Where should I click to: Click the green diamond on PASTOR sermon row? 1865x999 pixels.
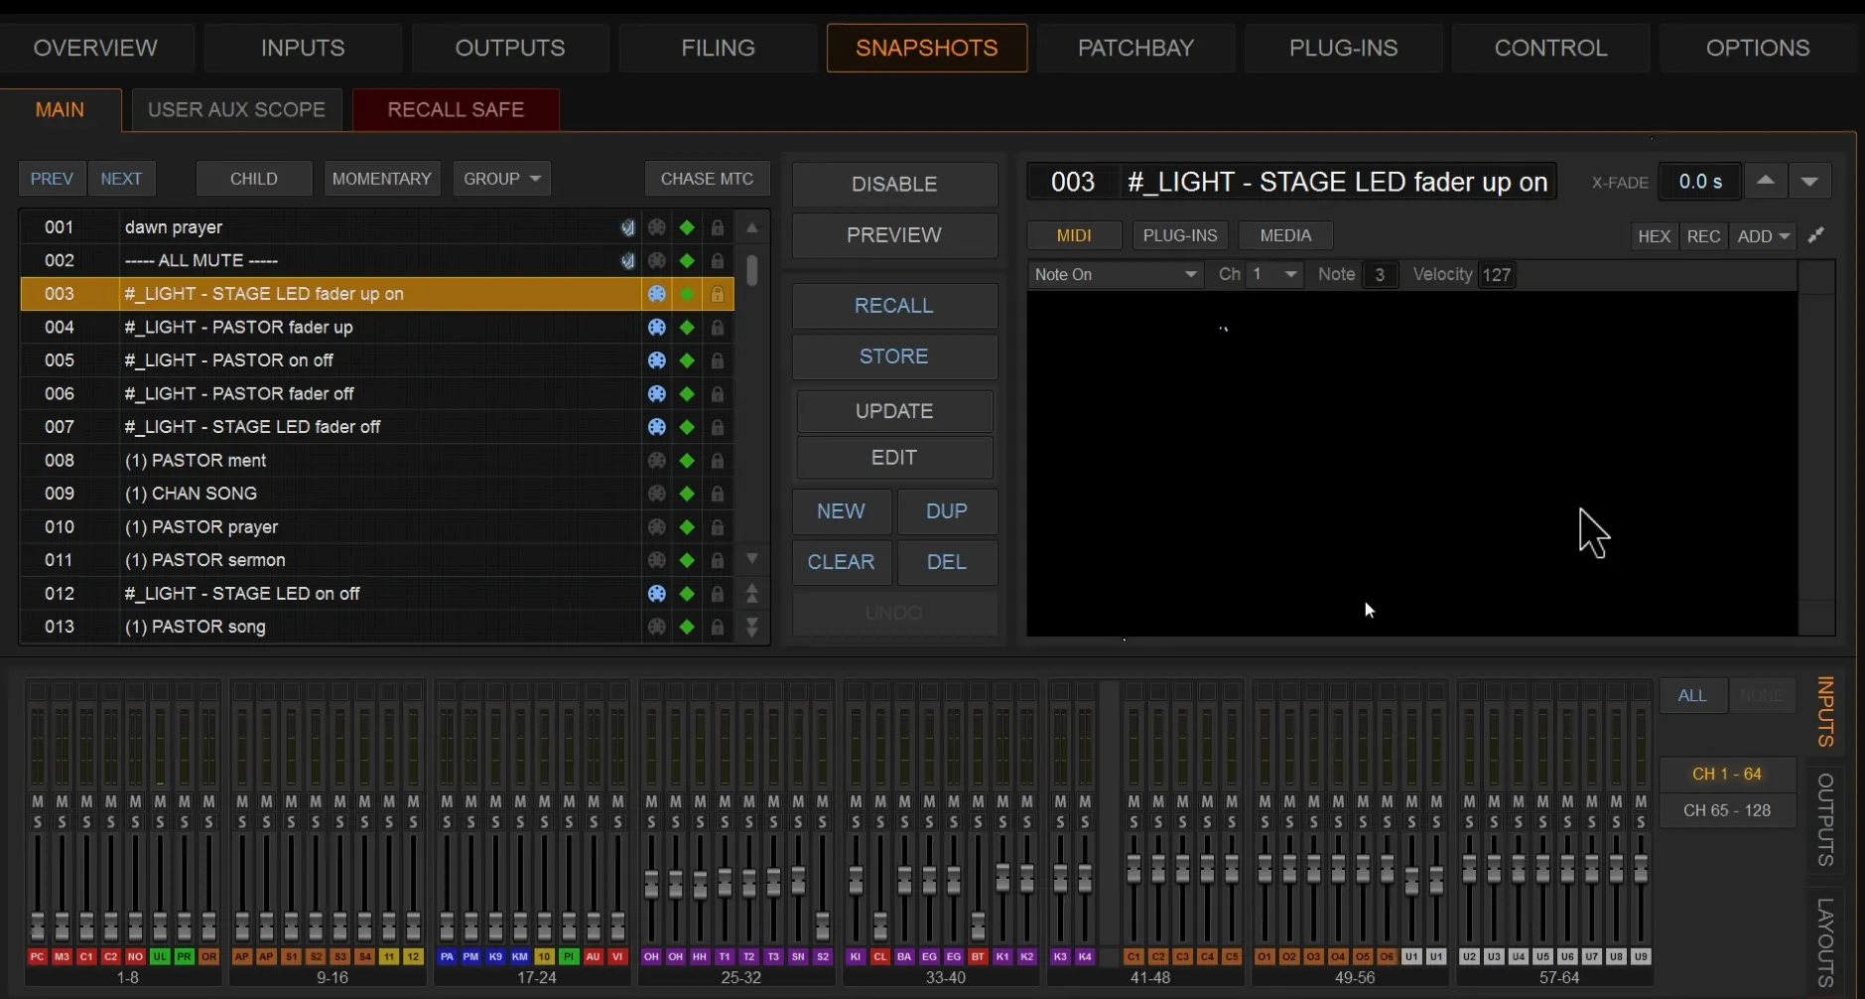coord(687,560)
